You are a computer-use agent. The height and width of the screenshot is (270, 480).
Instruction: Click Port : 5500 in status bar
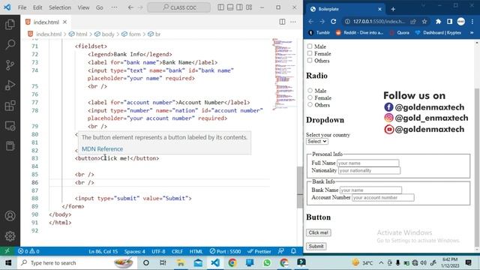pos(226,251)
